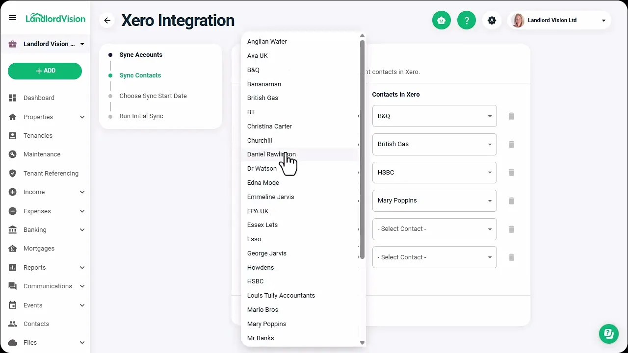
Task: Click the trash icon beside last Select Contact
Action: click(511, 257)
